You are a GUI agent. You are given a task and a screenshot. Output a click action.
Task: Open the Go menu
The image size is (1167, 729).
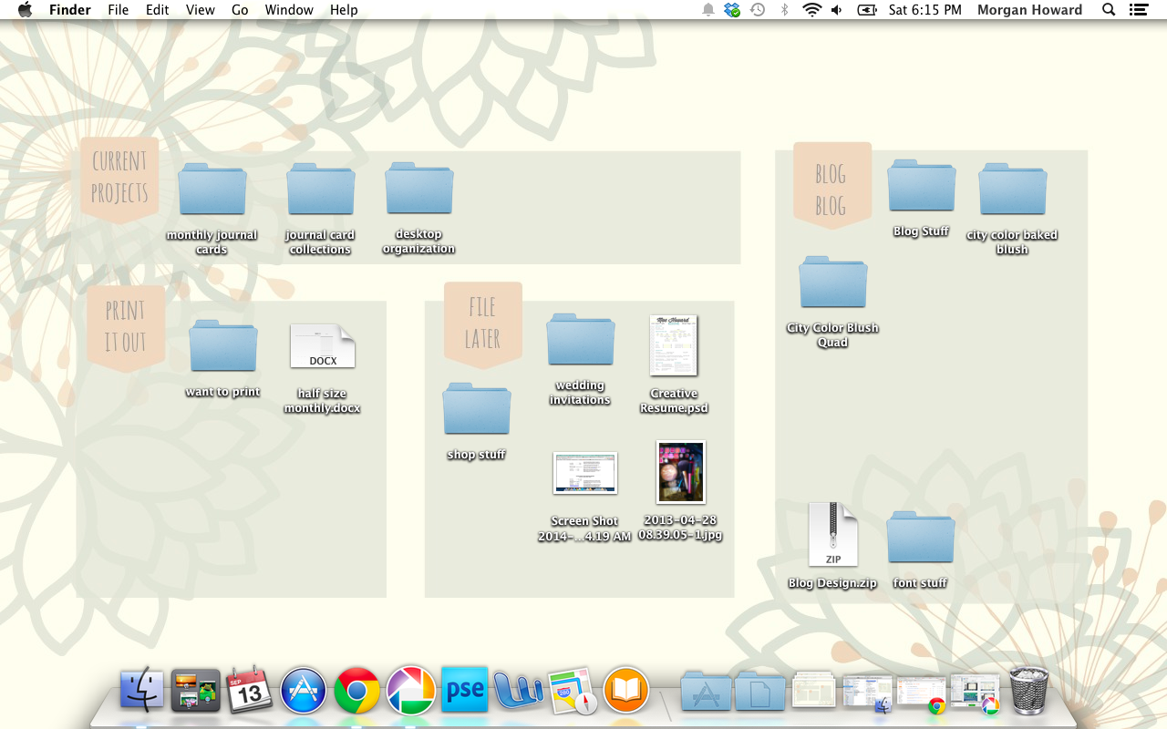pos(240,10)
